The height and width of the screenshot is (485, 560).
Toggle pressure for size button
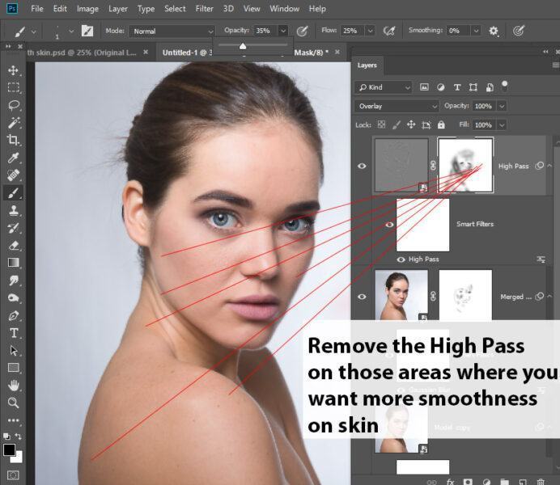click(x=519, y=31)
